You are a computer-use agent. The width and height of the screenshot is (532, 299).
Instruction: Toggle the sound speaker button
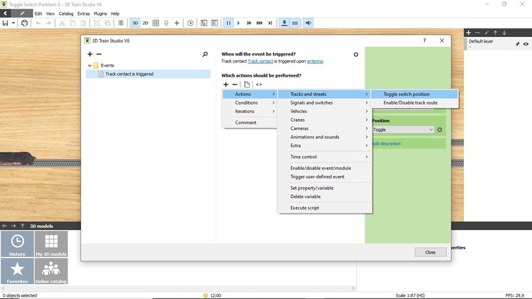309,23
